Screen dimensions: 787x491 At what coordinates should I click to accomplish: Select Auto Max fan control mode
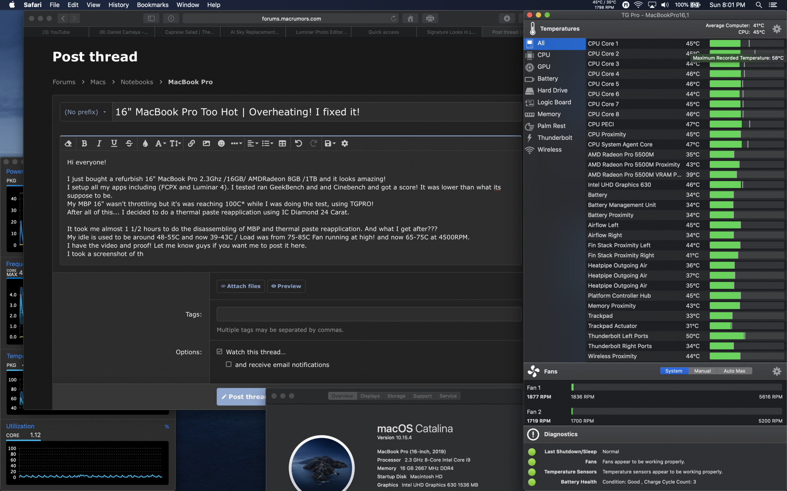(734, 371)
